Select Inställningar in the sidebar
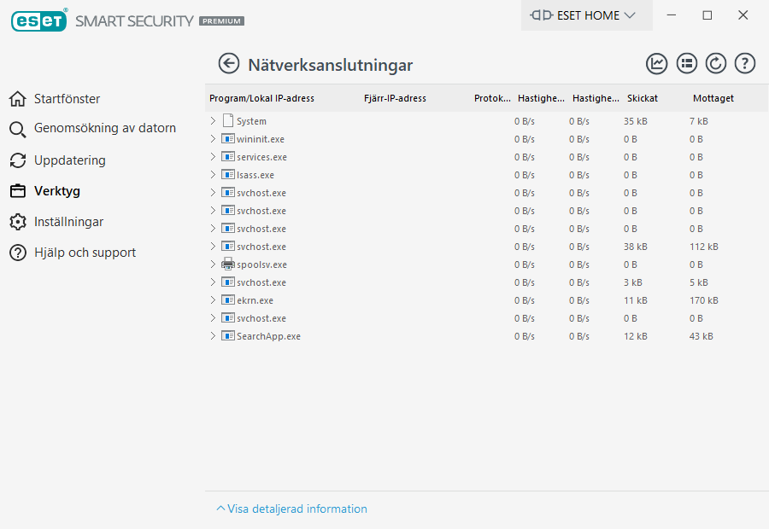 [68, 222]
